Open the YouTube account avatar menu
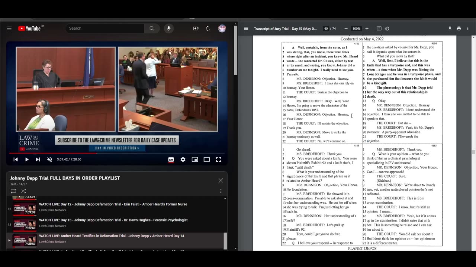Viewport: 476px width, 267px height. tap(222, 29)
